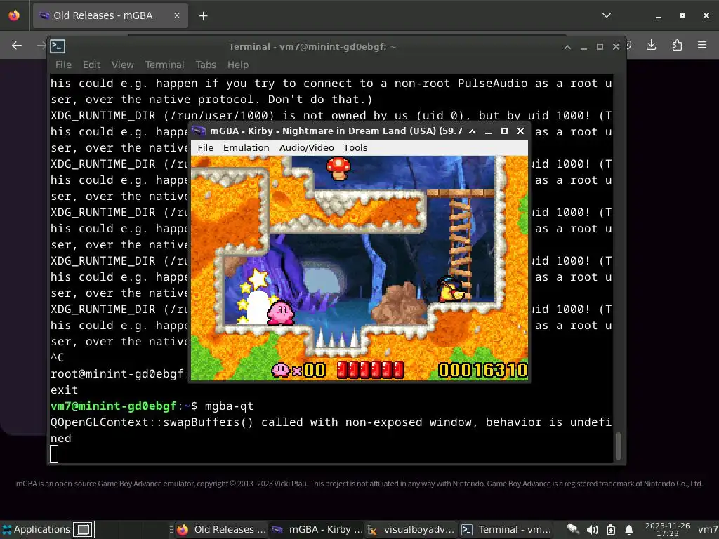Click the Terminal vertical scrollbar handle
Image resolution: width=719 pixels, height=539 pixels.
pos(619,446)
